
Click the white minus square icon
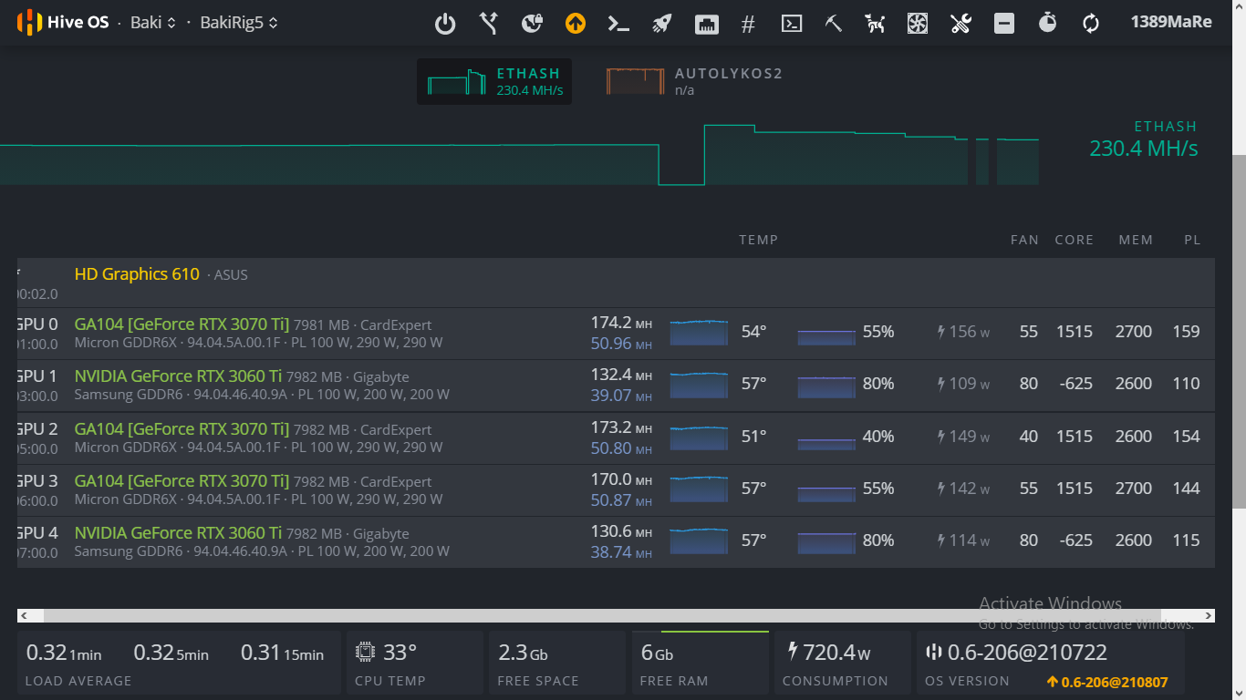tap(1004, 24)
